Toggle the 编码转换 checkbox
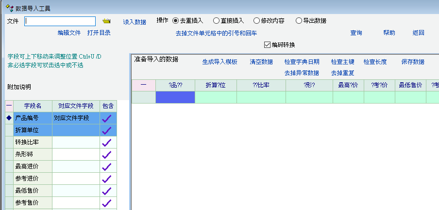 (267, 45)
